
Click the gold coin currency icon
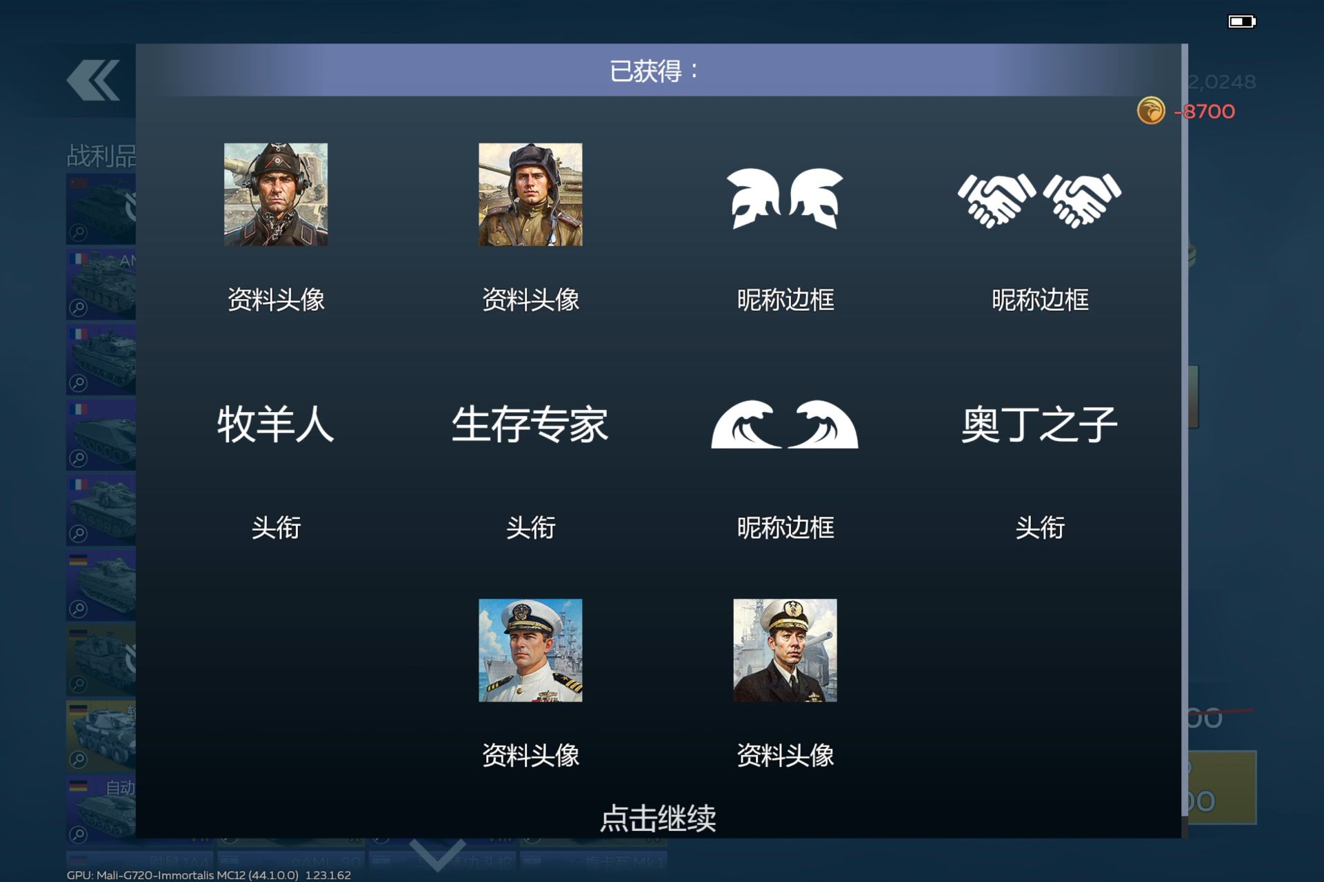tap(1151, 110)
